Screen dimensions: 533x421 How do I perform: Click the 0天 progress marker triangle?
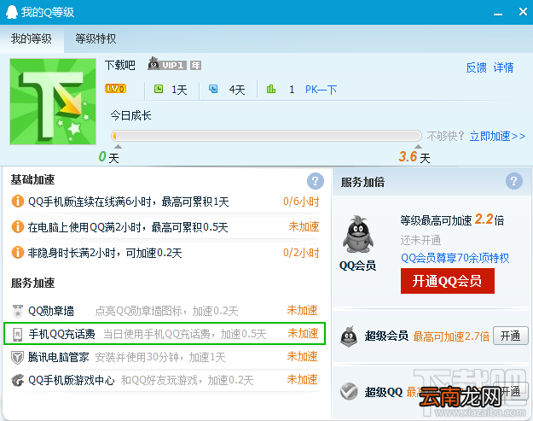pos(118,146)
